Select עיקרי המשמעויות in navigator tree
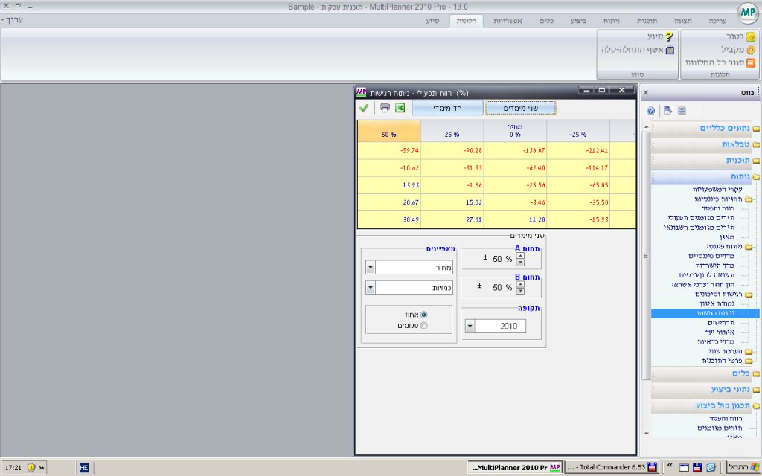762x476 pixels. tap(717, 190)
